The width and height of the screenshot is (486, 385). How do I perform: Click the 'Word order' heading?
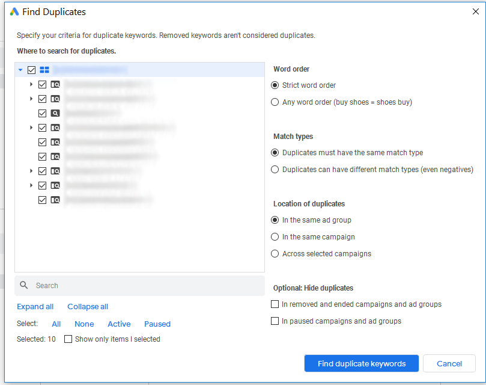pyautogui.click(x=291, y=69)
